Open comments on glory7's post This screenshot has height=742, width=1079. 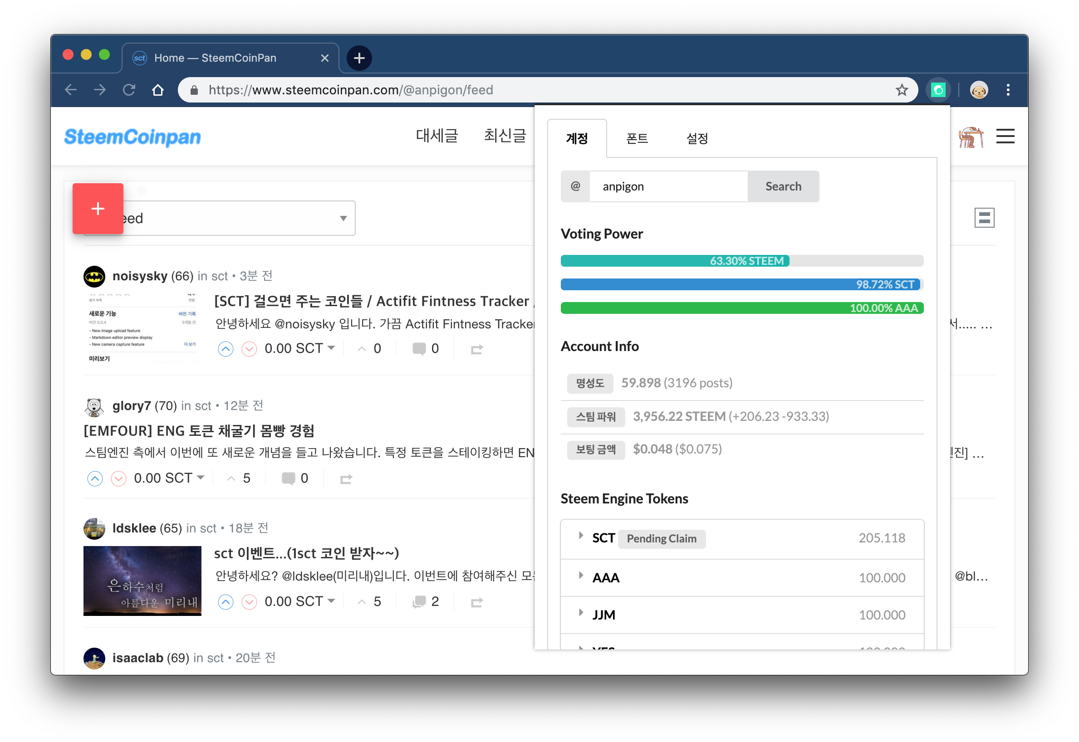(294, 478)
